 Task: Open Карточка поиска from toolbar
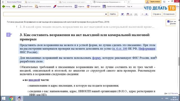click(x=43, y=6)
